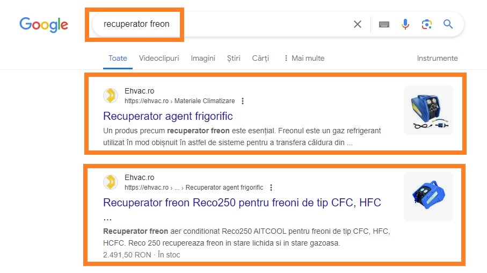Switch to the Imagini tab
Image resolution: width=487 pixels, height=273 pixels.
coord(203,58)
